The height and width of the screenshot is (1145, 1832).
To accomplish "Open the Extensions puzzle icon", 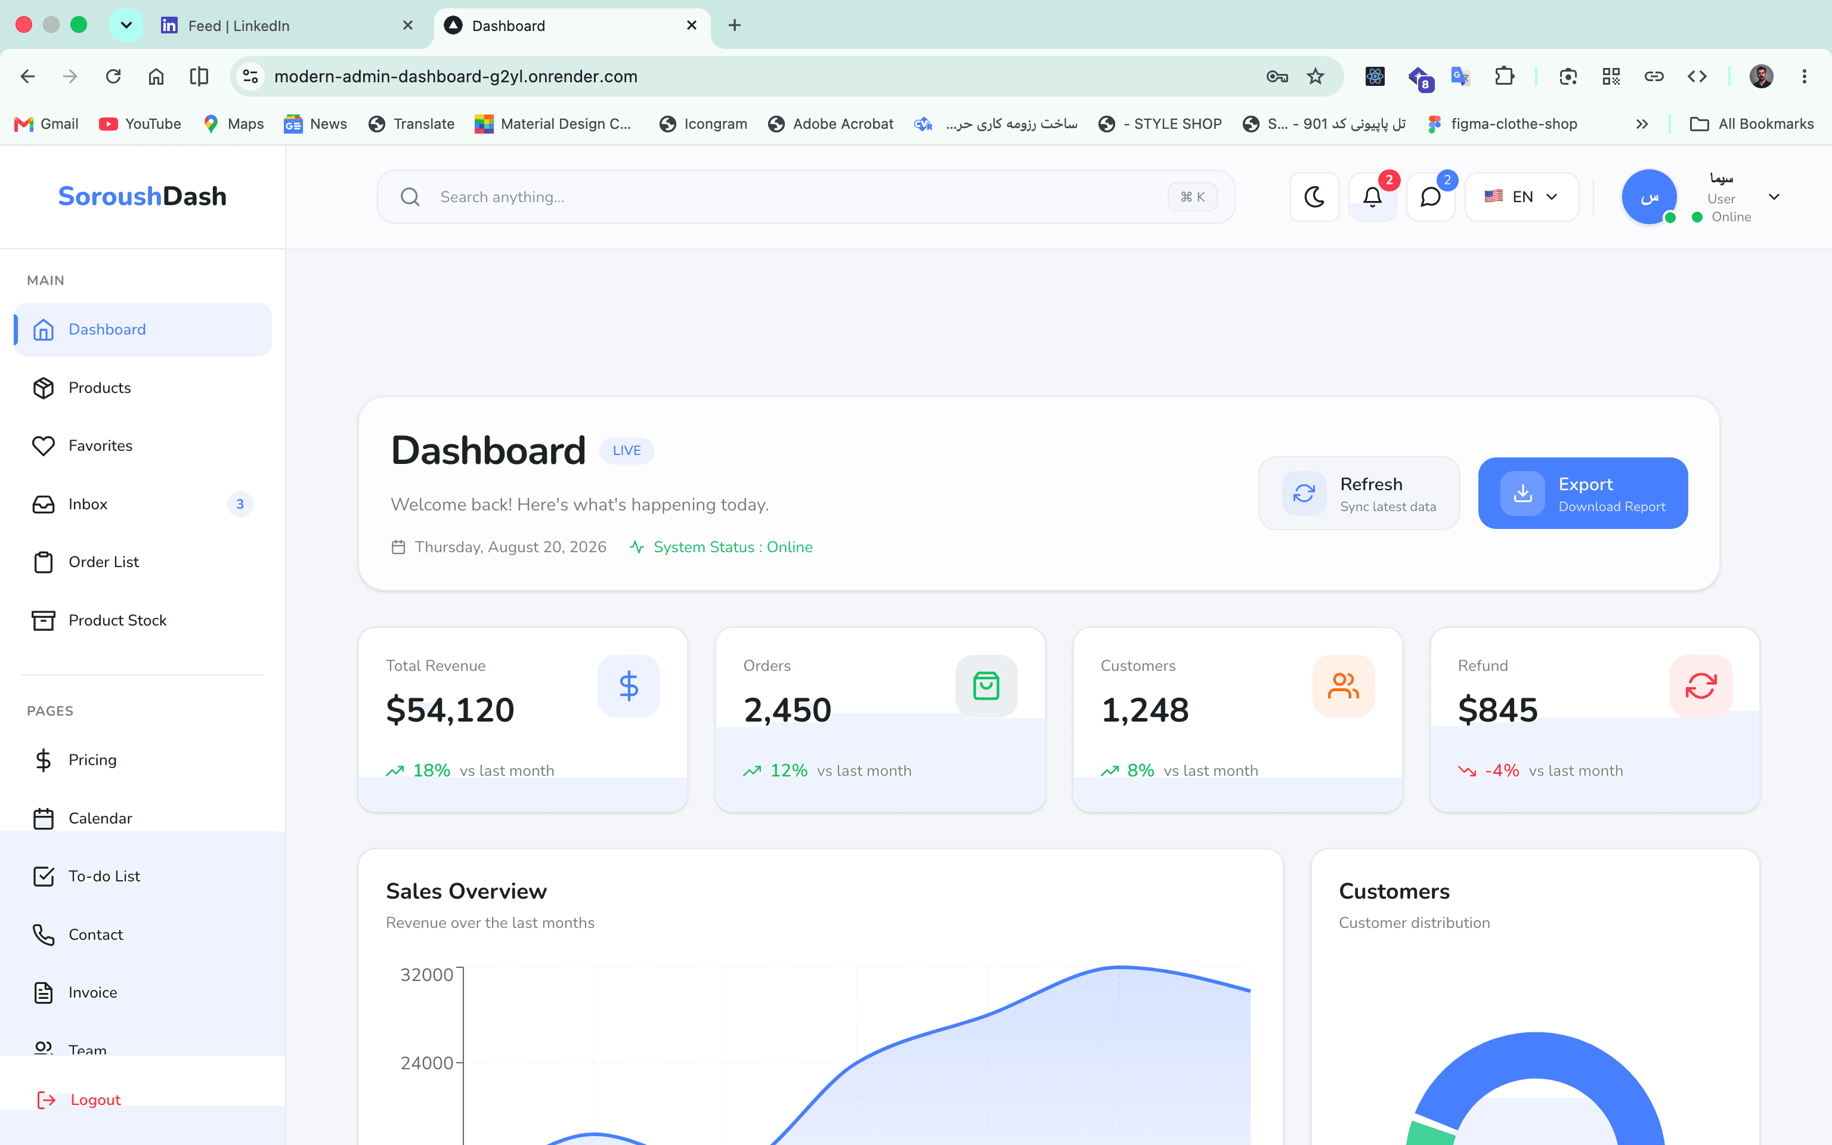I will (1503, 76).
